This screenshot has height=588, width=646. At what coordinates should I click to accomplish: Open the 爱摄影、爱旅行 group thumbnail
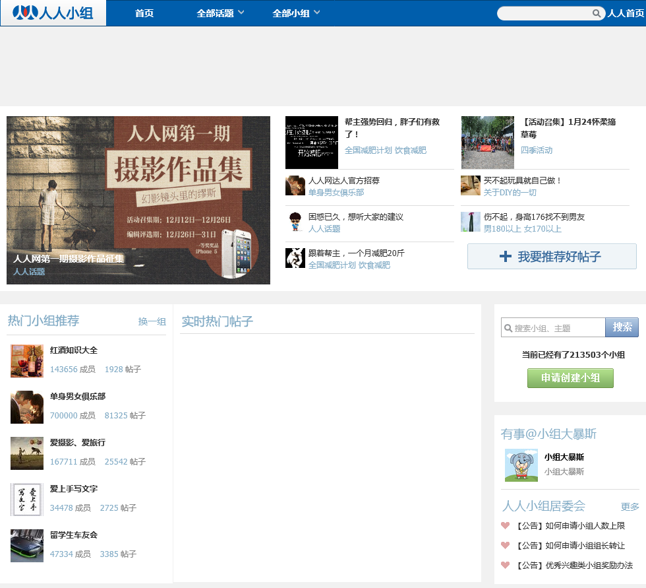pyautogui.click(x=27, y=453)
